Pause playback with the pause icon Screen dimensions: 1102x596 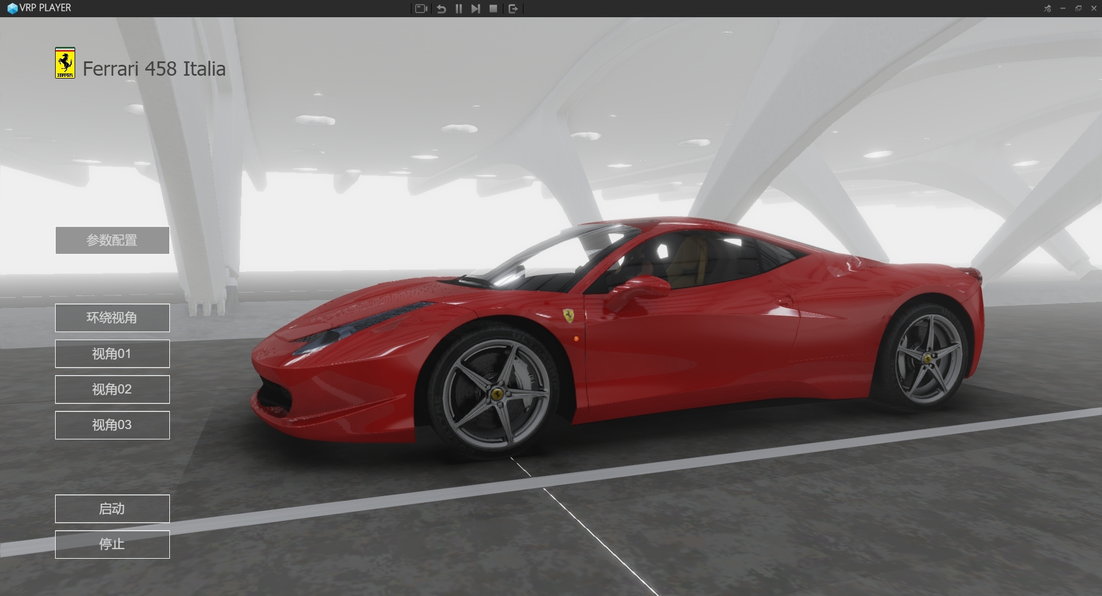(459, 9)
